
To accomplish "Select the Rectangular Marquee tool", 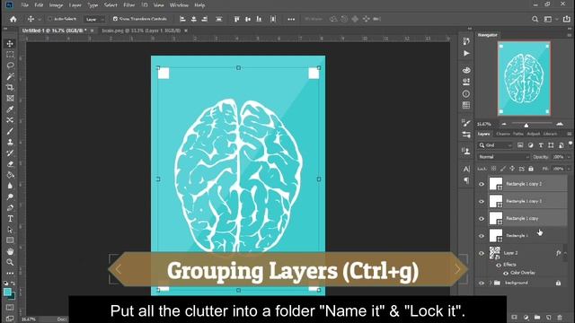I will click(10, 55).
